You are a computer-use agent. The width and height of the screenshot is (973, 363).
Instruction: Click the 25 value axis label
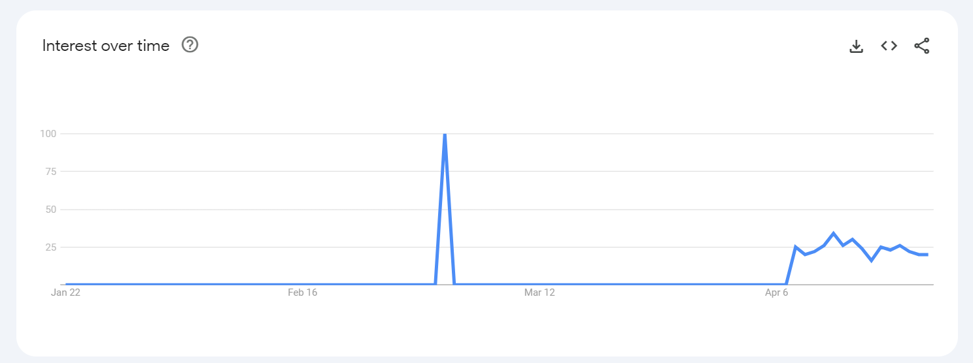50,247
